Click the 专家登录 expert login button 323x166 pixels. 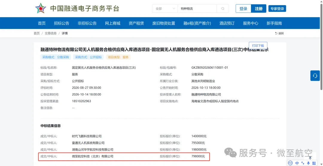coord(277,9)
